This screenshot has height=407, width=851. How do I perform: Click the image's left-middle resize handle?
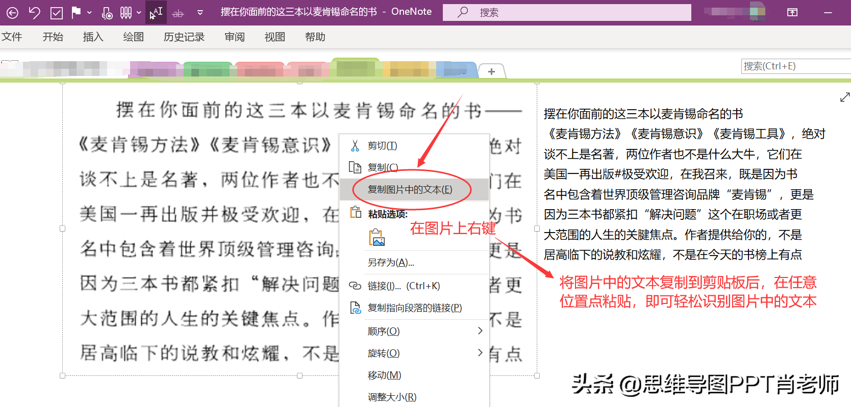coord(63,228)
